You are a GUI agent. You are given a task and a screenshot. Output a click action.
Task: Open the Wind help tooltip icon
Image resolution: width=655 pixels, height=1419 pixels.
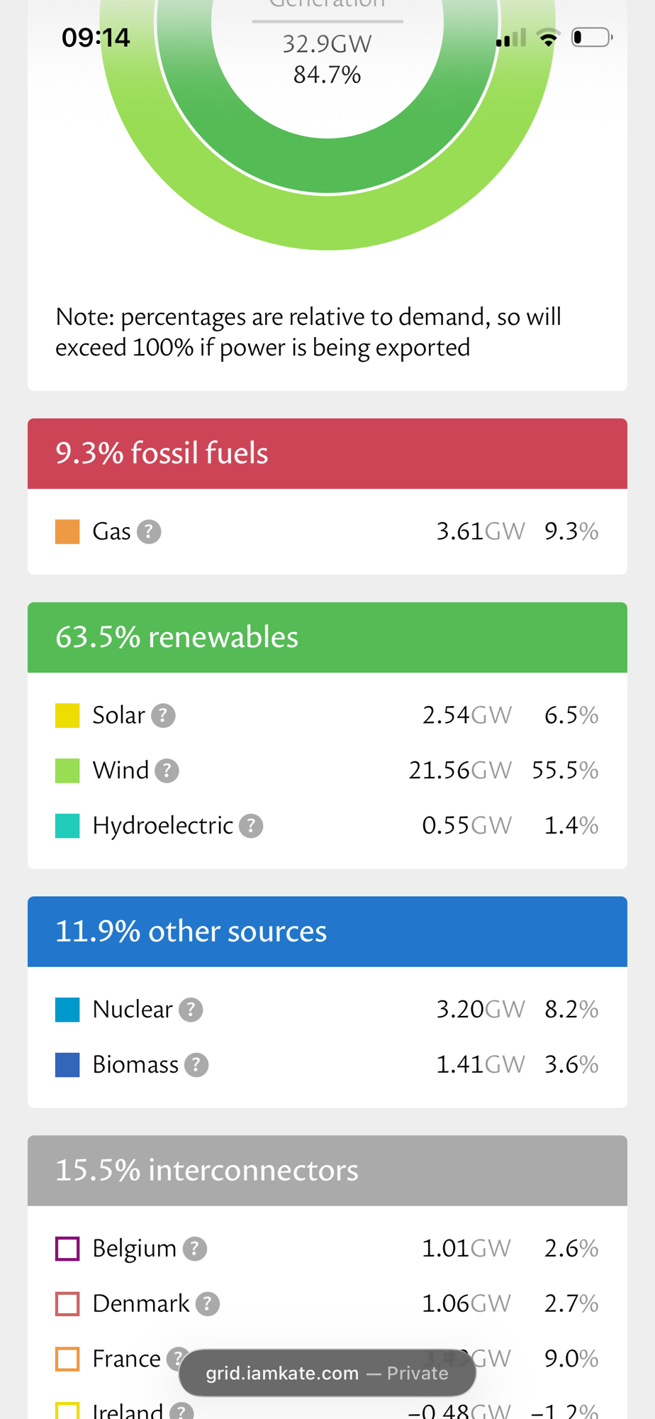[x=167, y=771]
